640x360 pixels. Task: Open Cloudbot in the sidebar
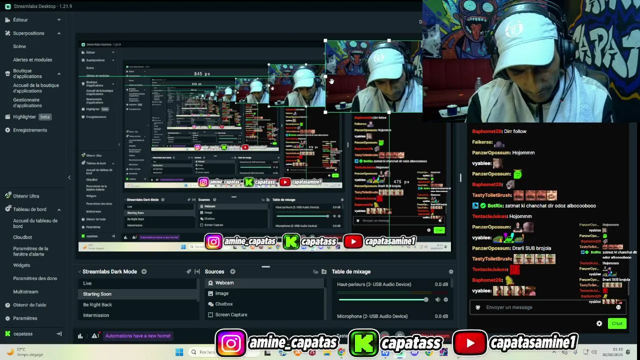pyautogui.click(x=22, y=237)
